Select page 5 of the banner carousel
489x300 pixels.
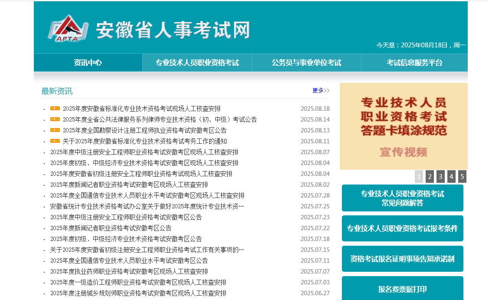pyautogui.click(x=462, y=176)
